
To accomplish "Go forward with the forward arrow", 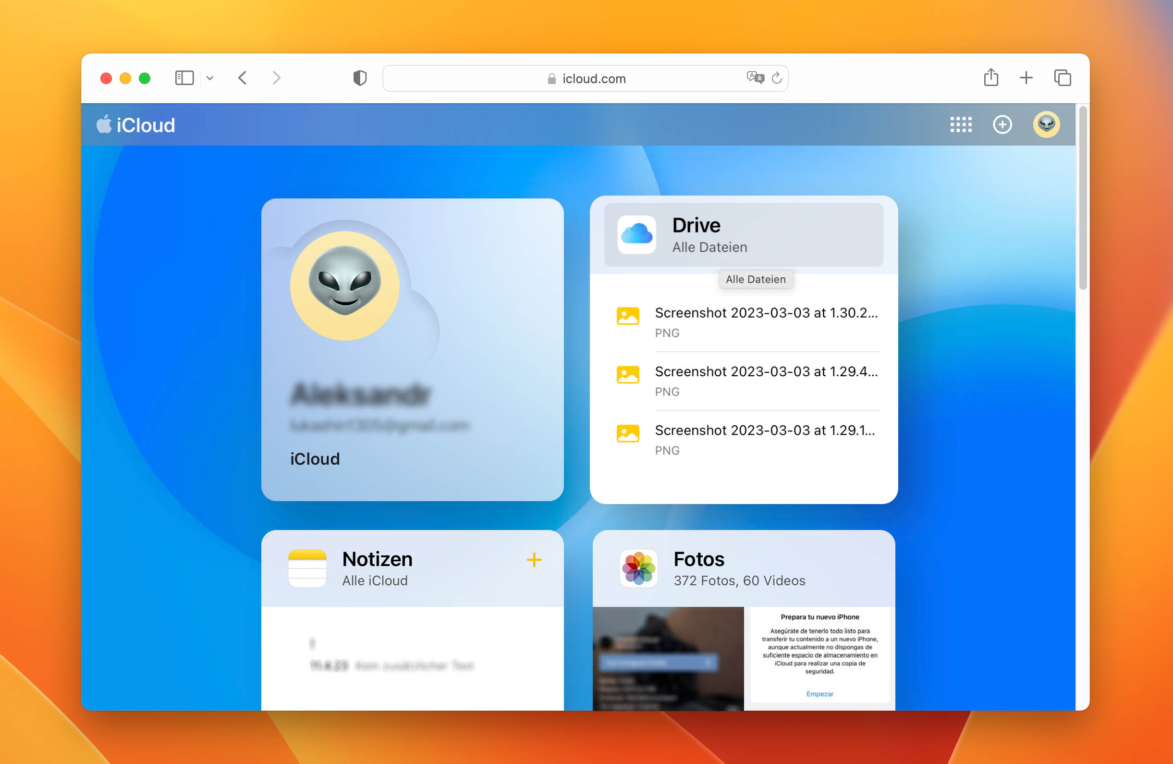I will tap(277, 78).
